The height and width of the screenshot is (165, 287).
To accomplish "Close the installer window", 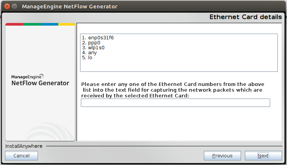I will [6, 6].
